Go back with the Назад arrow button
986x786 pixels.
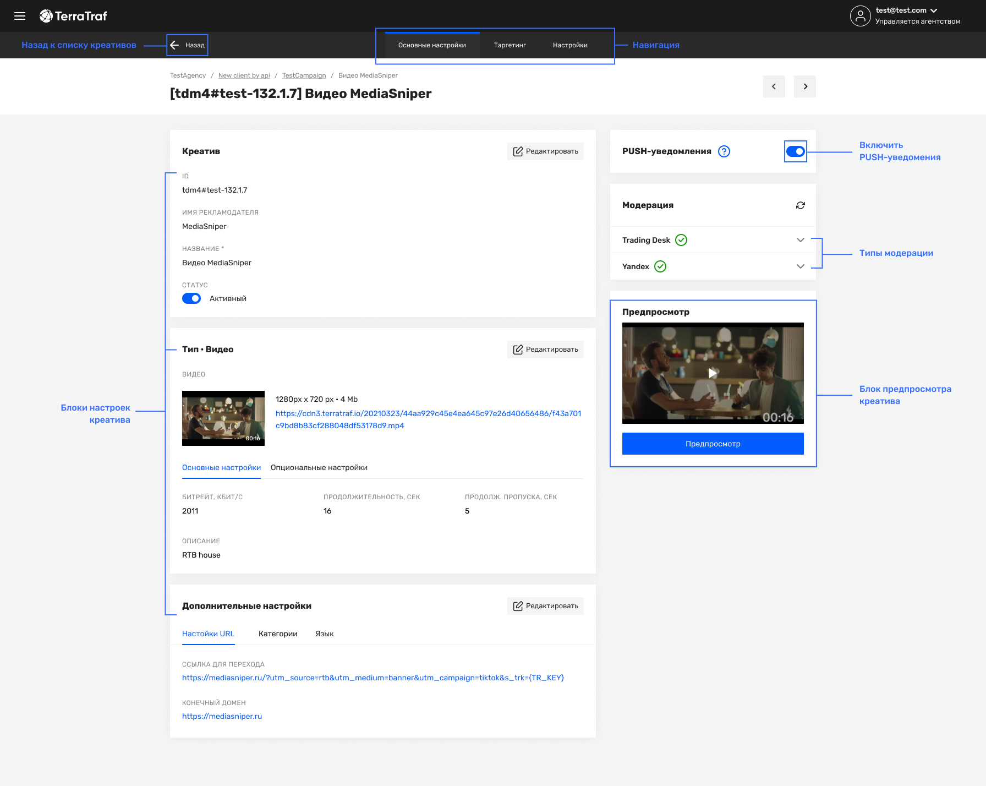tap(188, 45)
